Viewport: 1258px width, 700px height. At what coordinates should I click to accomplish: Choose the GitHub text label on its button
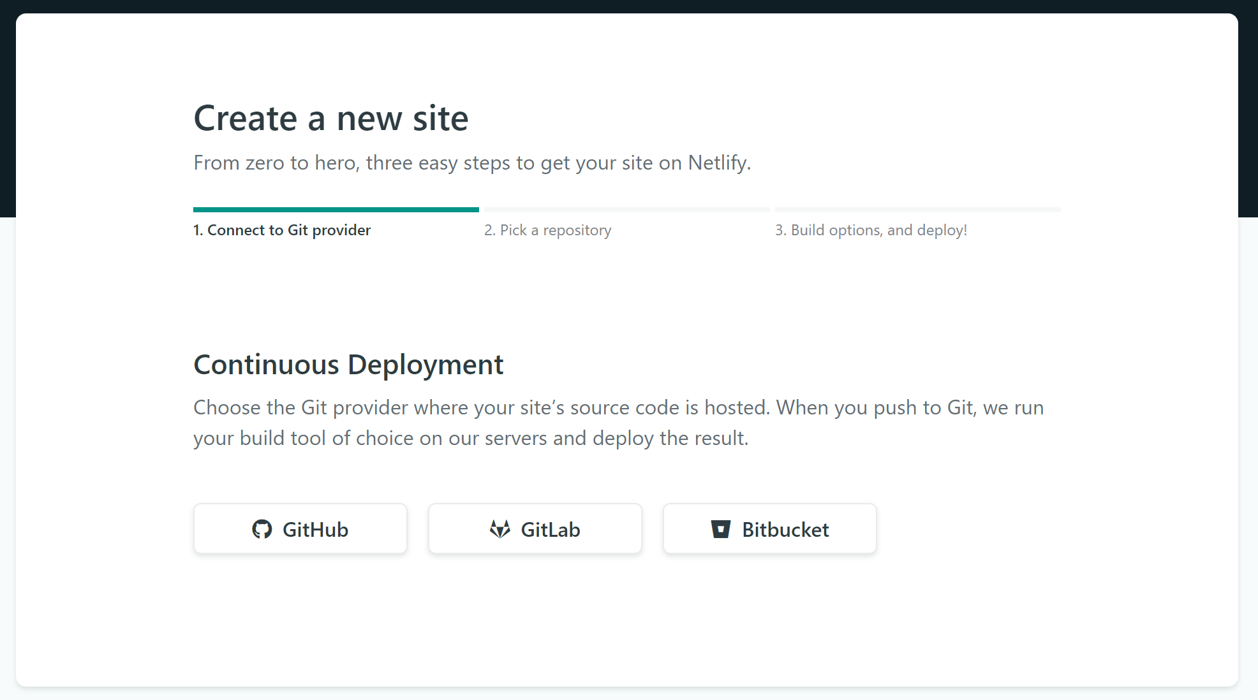[315, 530]
